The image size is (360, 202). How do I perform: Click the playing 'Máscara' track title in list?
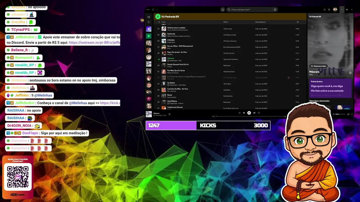click(x=171, y=58)
